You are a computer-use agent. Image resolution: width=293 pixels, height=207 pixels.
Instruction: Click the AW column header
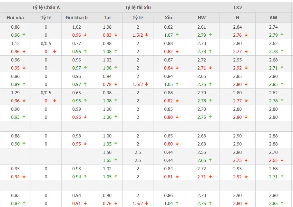pos(273,18)
